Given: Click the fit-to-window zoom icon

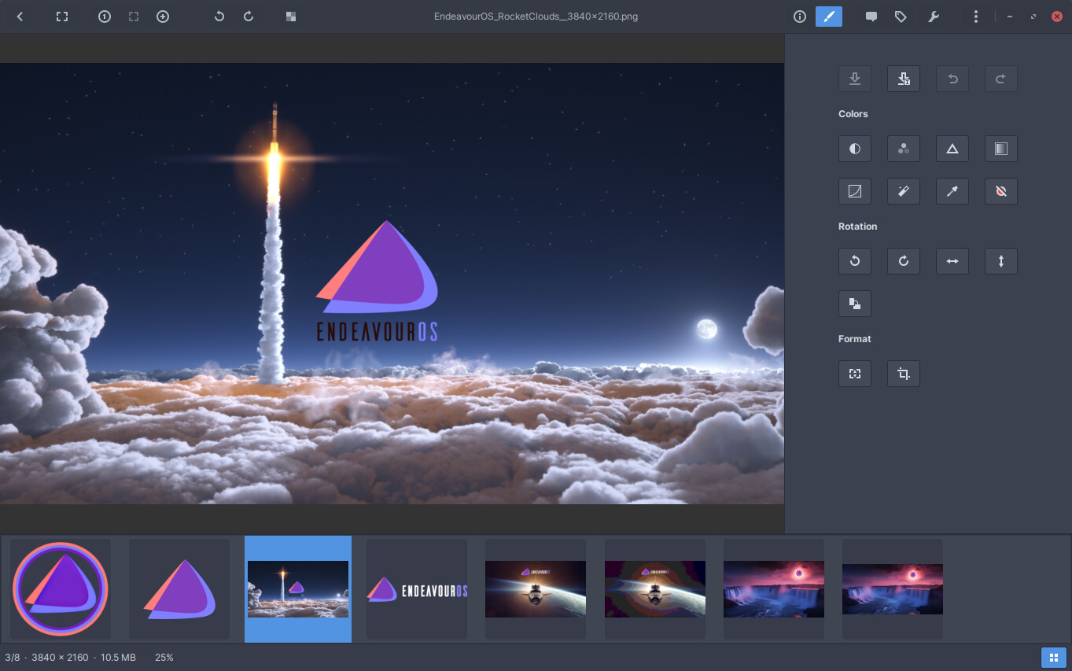Looking at the screenshot, I should tap(134, 17).
